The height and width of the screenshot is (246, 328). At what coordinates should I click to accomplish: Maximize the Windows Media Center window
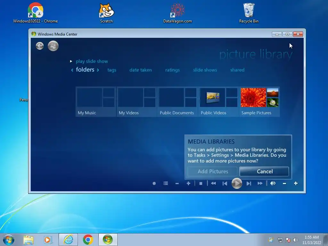287,34
